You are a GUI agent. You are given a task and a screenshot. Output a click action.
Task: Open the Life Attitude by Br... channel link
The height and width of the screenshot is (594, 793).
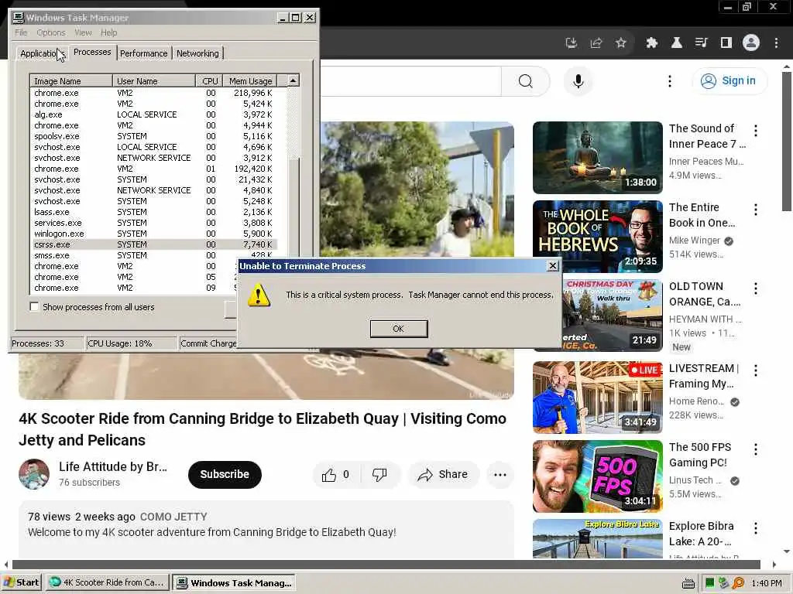(113, 466)
